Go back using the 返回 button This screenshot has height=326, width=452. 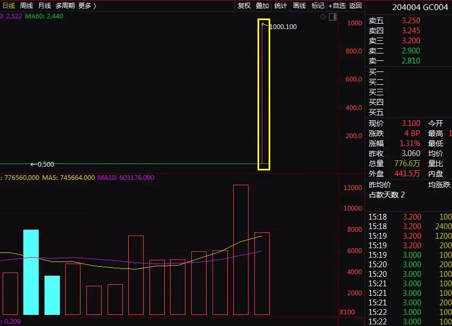click(355, 5)
